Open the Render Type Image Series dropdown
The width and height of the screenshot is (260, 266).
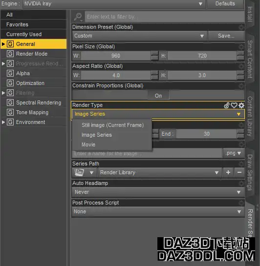click(158, 114)
